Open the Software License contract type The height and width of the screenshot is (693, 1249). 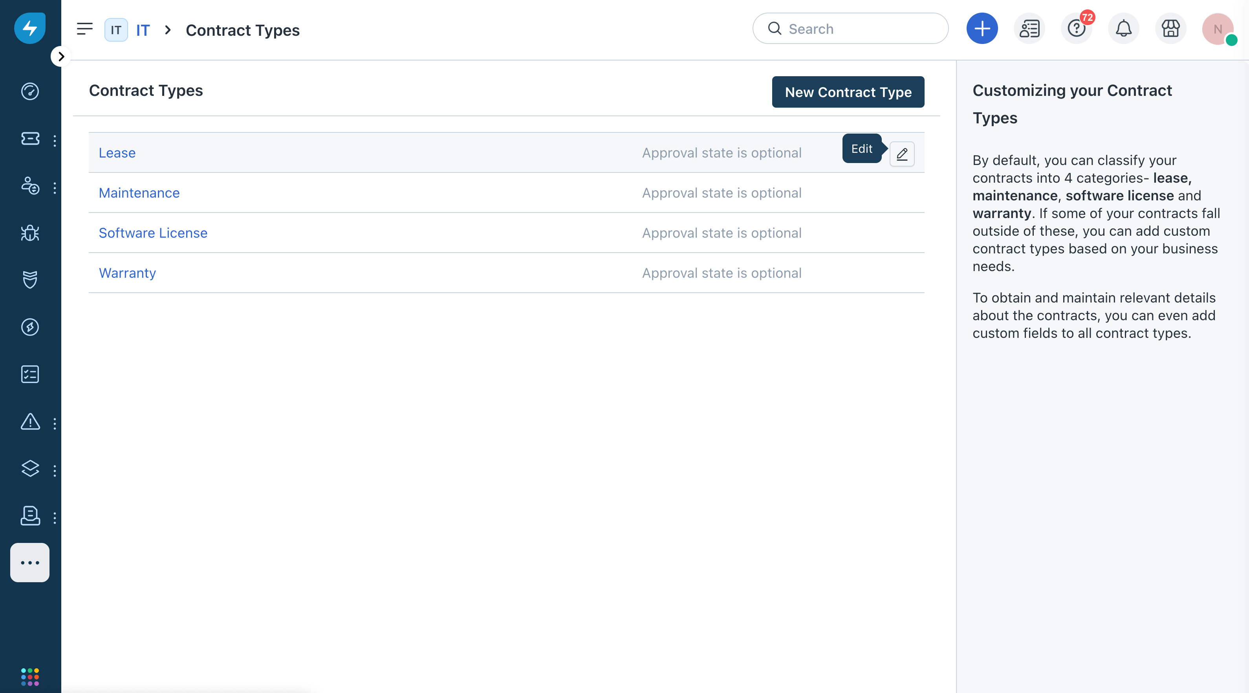coord(153,233)
